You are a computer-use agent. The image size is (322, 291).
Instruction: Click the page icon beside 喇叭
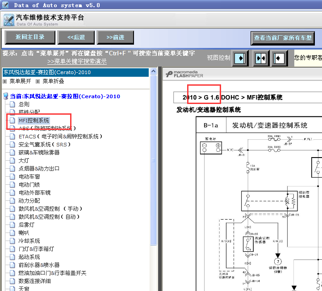[x=13, y=233]
